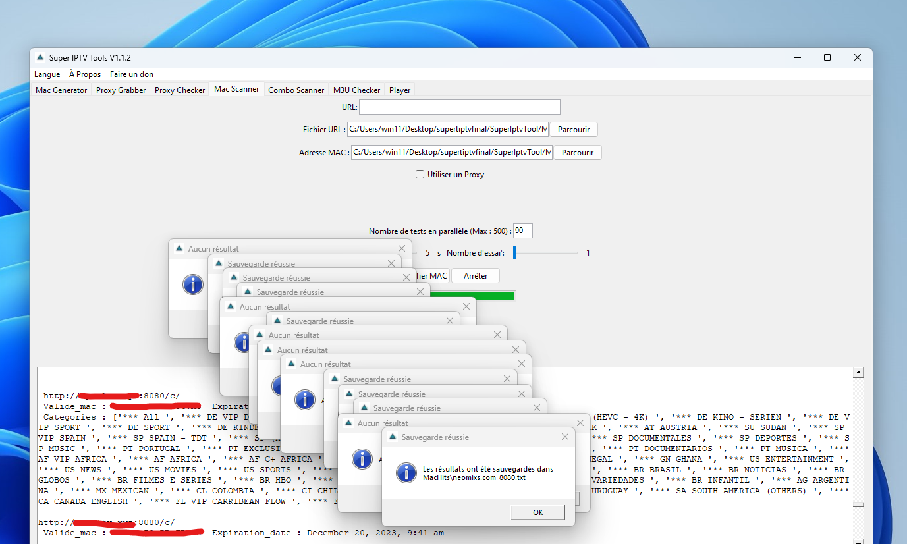Click the "Nombre d'essai':" label
Viewport: 907px width, 544px height.
coord(476,253)
